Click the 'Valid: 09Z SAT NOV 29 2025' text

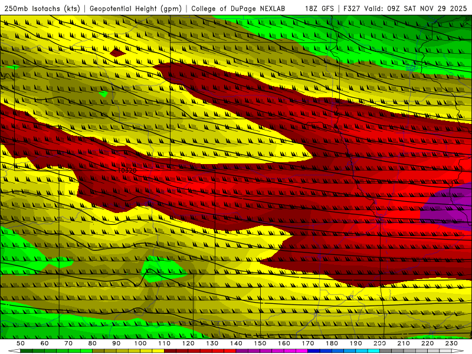tap(415, 8)
